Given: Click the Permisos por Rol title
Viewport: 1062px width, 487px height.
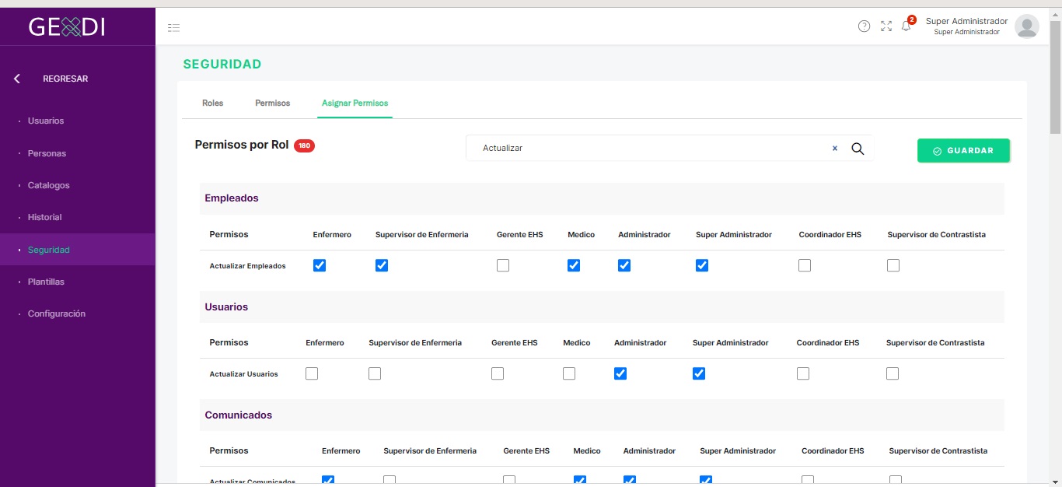Looking at the screenshot, I should [242, 145].
